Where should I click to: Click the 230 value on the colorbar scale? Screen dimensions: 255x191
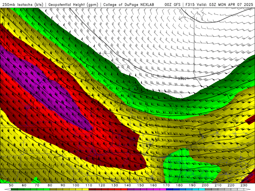pyautogui.click(x=244, y=185)
